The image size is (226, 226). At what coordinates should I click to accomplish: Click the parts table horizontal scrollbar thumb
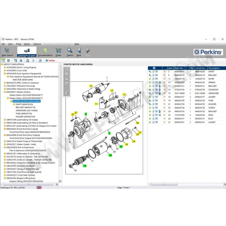tap(164, 184)
